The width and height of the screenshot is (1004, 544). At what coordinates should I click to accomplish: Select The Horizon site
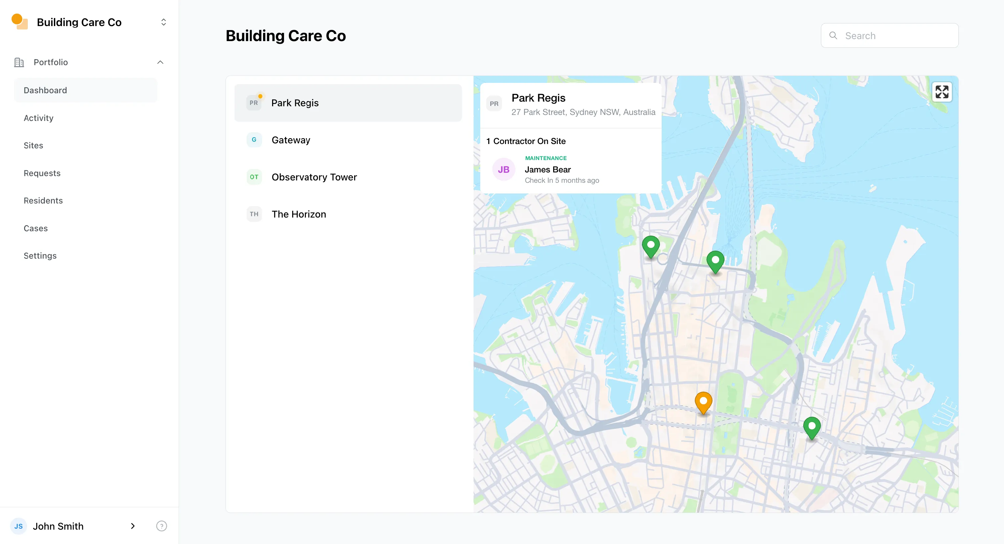point(299,214)
